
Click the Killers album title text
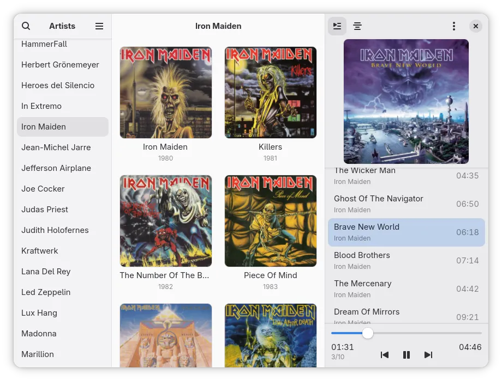point(270,147)
